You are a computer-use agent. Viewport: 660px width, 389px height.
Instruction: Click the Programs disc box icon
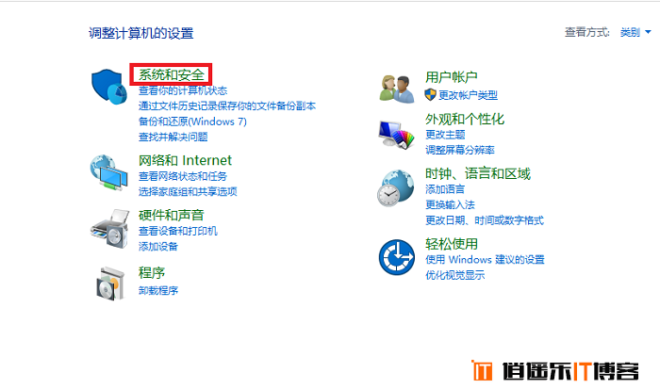point(110,283)
